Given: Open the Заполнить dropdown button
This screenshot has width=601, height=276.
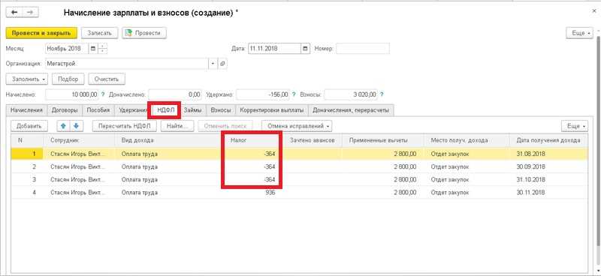Looking at the screenshot, I should tap(27, 79).
